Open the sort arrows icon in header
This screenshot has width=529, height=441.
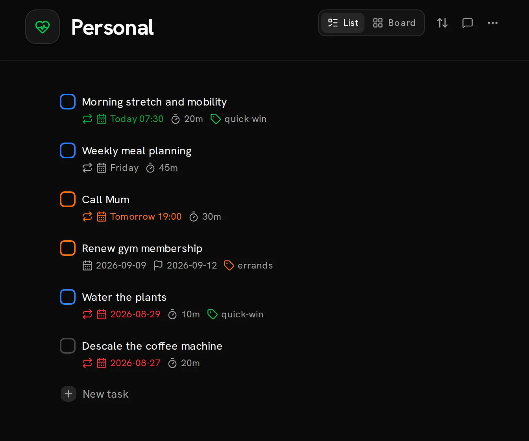click(x=442, y=23)
